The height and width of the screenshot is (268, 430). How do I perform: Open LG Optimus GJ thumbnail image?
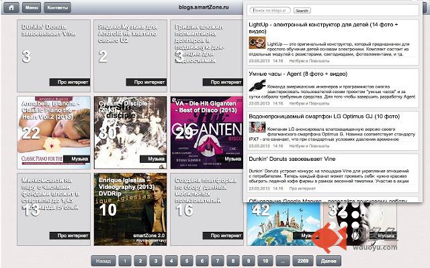[x=257, y=127]
